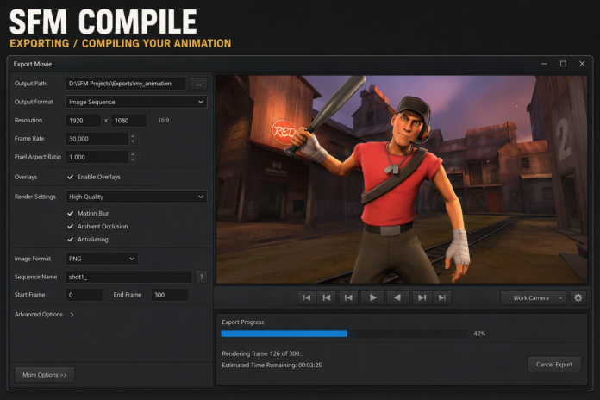Click the resolution height field showing 1080
Screen dimensions: 600x400
(129, 121)
